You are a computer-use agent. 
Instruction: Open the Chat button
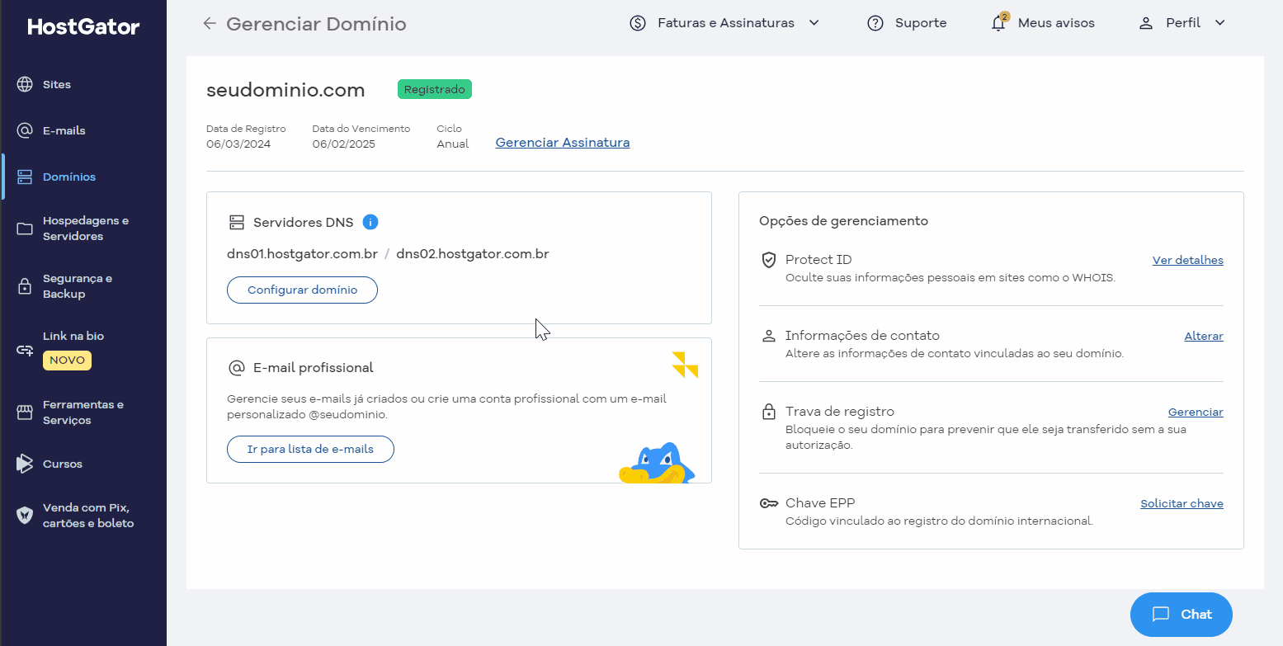[1182, 615]
